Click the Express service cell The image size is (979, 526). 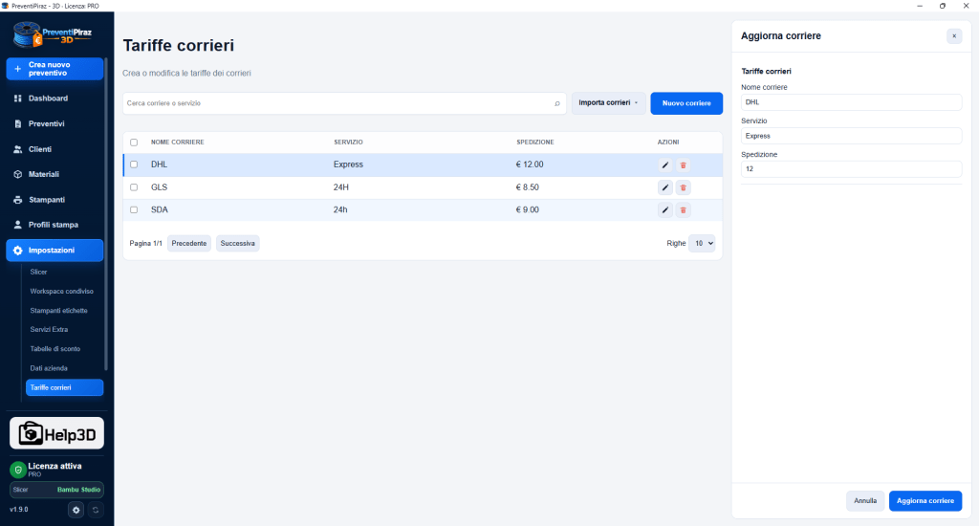pos(348,164)
